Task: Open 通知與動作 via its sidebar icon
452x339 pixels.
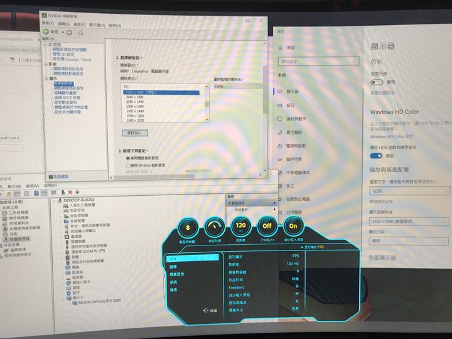Action: [279, 119]
